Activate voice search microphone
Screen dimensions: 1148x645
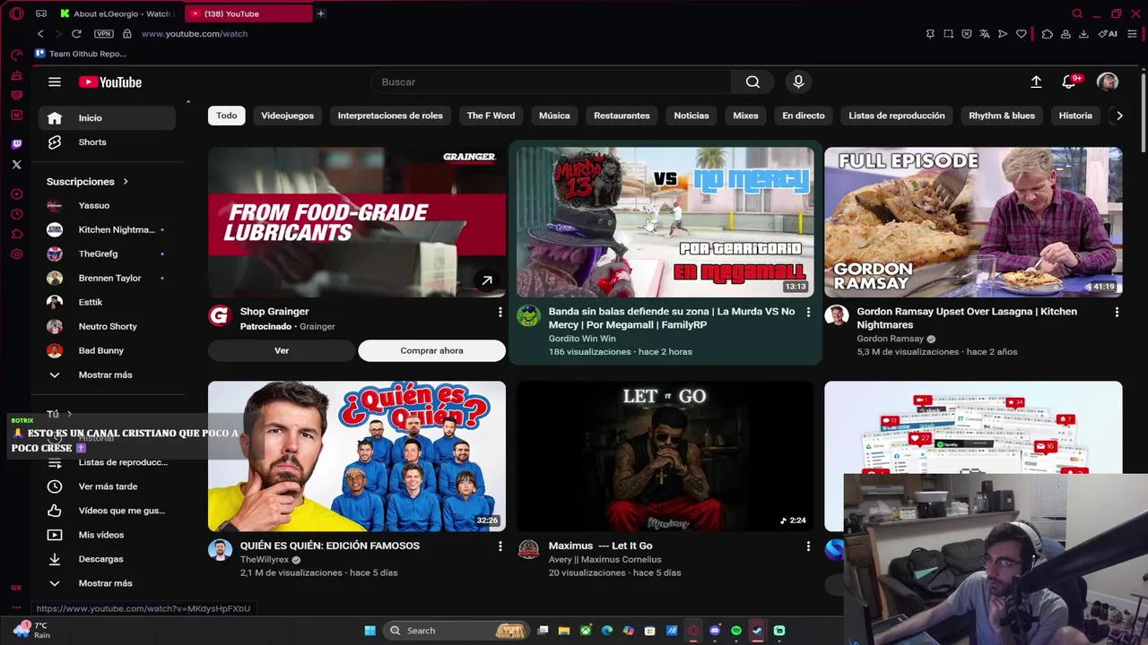coord(798,82)
